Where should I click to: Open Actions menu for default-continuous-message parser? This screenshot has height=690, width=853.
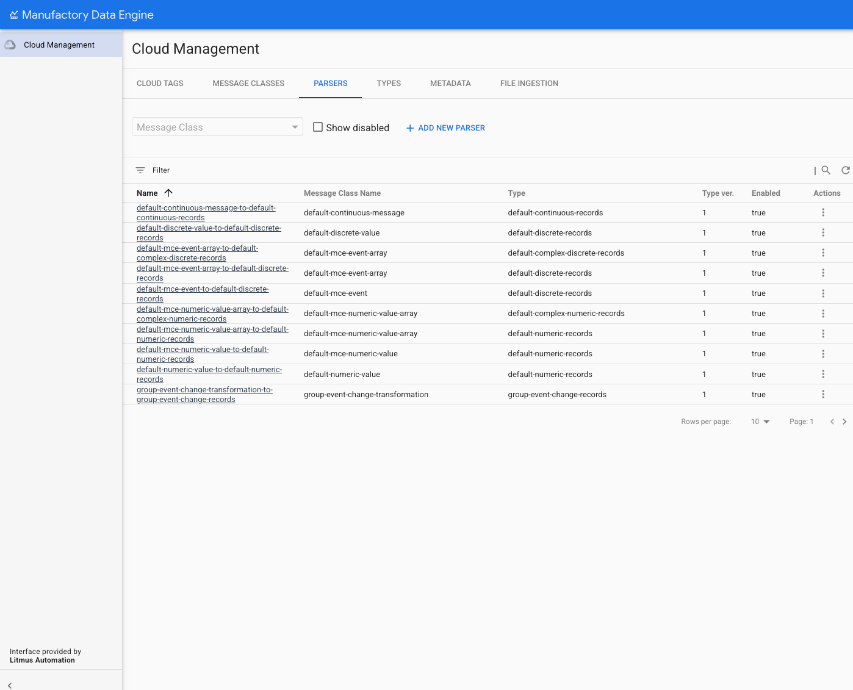click(823, 212)
